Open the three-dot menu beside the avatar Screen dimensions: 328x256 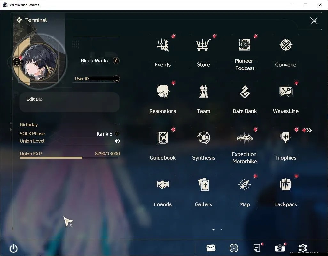tap(17, 62)
